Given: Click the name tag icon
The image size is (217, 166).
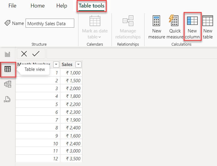Looking at the screenshot, I should point(7,23).
